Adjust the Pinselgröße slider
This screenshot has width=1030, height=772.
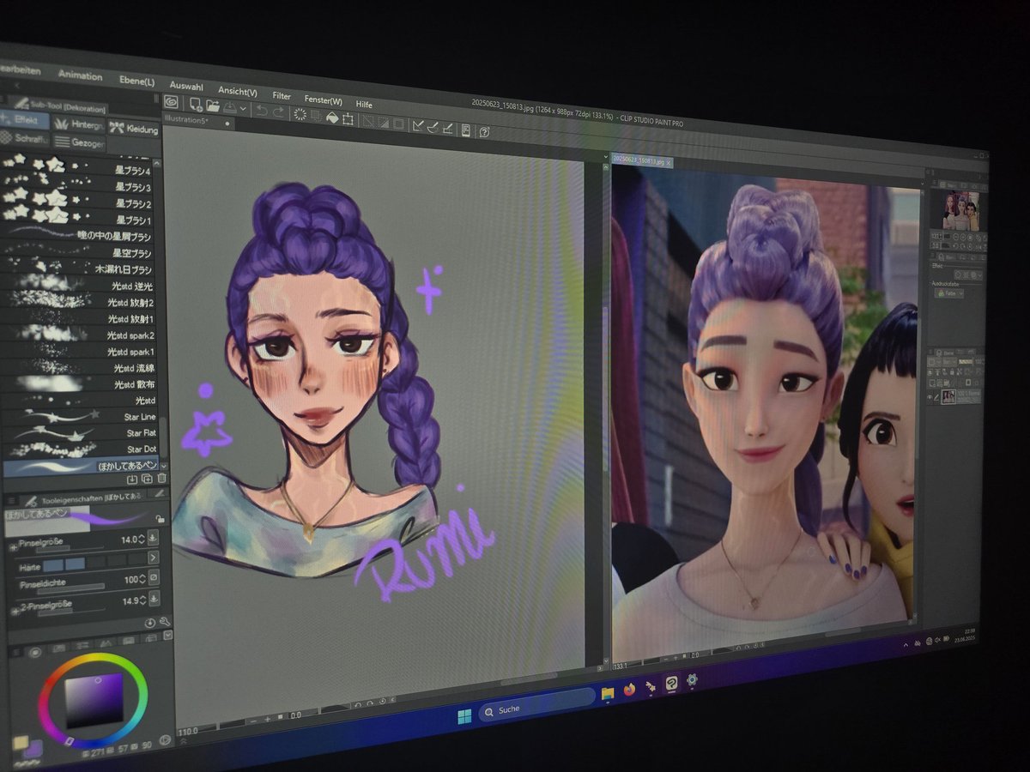(x=70, y=548)
